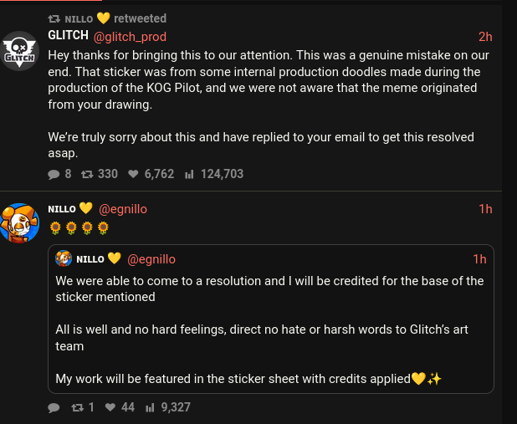This screenshot has width=517, height=424.
Task: Open the 1h timestamp inside quoted tweet
Action: tap(479, 259)
